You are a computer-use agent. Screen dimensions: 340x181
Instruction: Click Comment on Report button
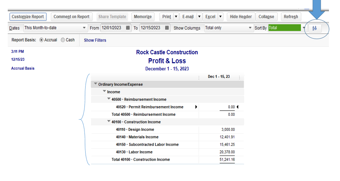[x=72, y=17]
